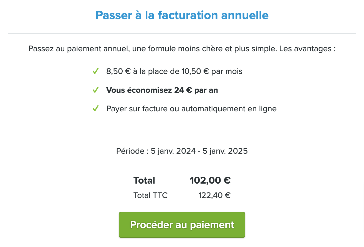Click the checkmark beside Payer sur facture
This screenshot has width=364, height=247.
95,109
